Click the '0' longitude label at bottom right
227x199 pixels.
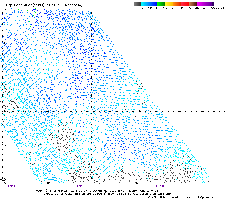click(x=225, y=183)
